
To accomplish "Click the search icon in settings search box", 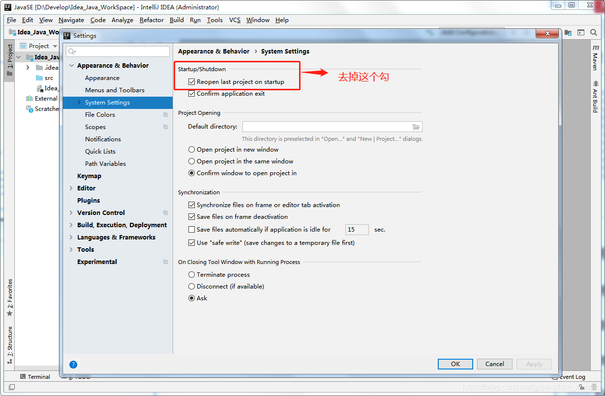I will (x=72, y=52).
